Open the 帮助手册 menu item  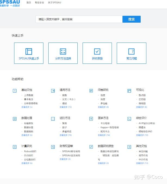point(39,2)
